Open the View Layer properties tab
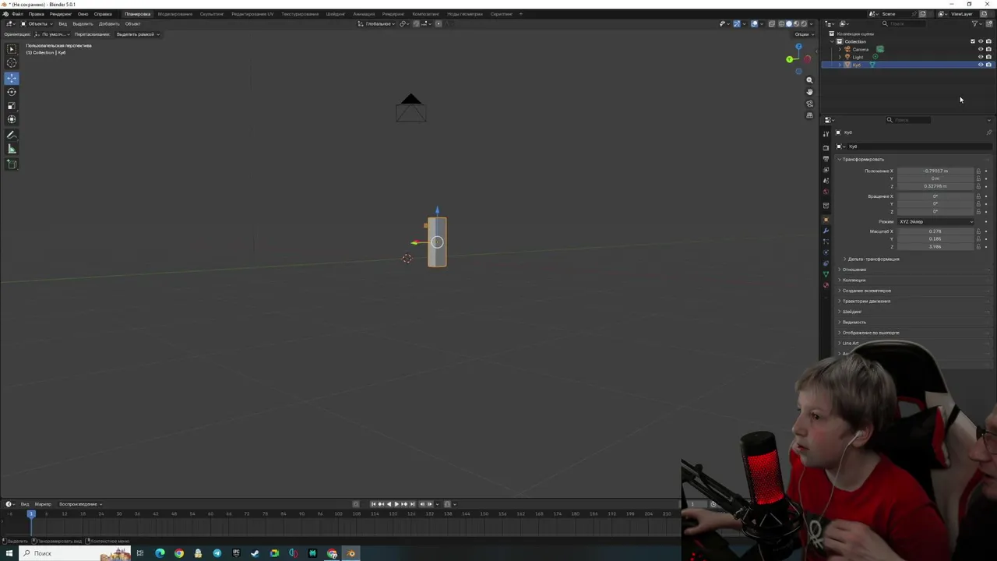This screenshot has width=997, height=561. pyautogui.click(x=826, y=170)
